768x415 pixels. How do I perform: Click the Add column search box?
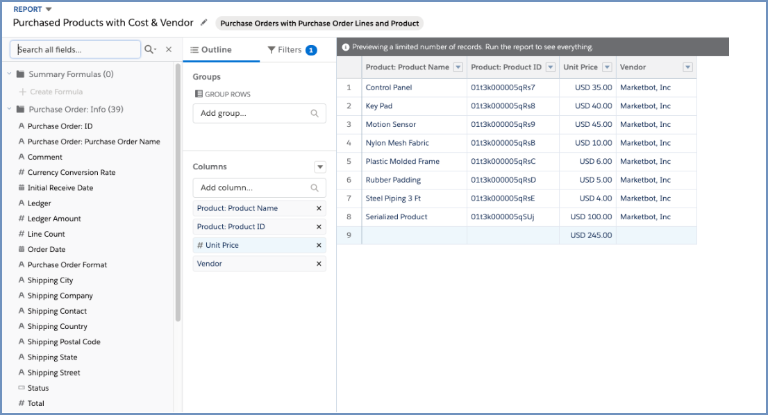tap(259, 187)
